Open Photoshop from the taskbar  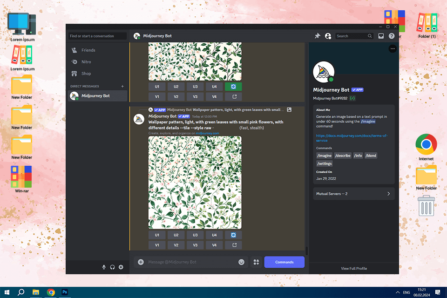point(65,292)
